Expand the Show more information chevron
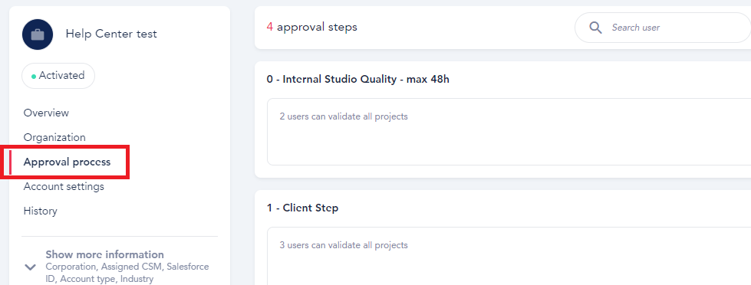751x285 pixels. tap(31, 267)
